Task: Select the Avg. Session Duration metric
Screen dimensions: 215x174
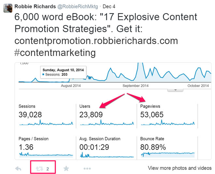Action: point(107,147)
